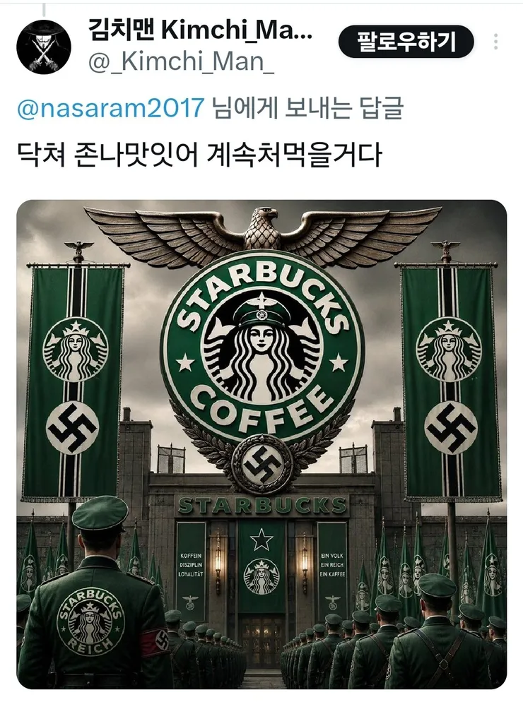Viewport: 523px width, 702px height.
Task: Open the Kimchi_Man profile avatar
Action: [44, 46]
